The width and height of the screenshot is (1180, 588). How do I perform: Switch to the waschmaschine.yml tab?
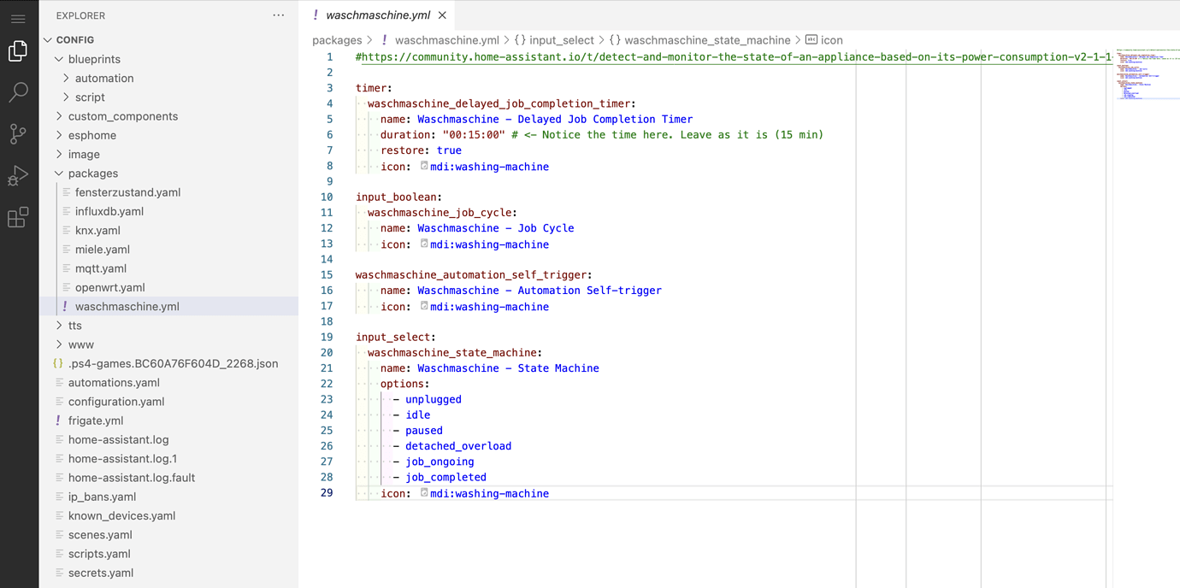376,15
